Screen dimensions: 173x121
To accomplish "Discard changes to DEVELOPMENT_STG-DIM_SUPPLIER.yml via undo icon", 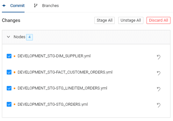I will (159, 57).
